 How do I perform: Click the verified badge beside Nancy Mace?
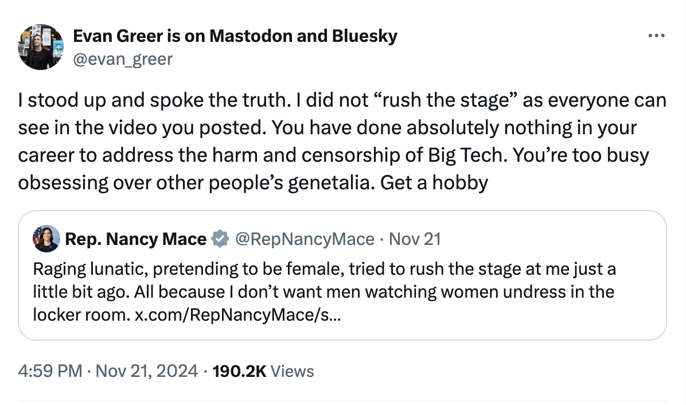220,239
